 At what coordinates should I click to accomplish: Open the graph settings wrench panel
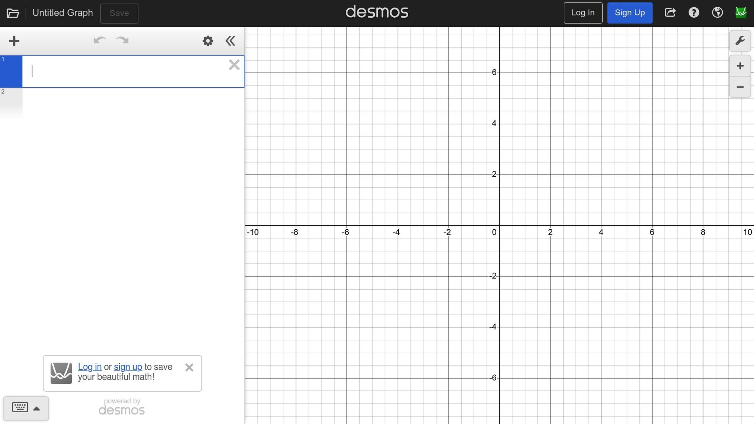(740, 40)
